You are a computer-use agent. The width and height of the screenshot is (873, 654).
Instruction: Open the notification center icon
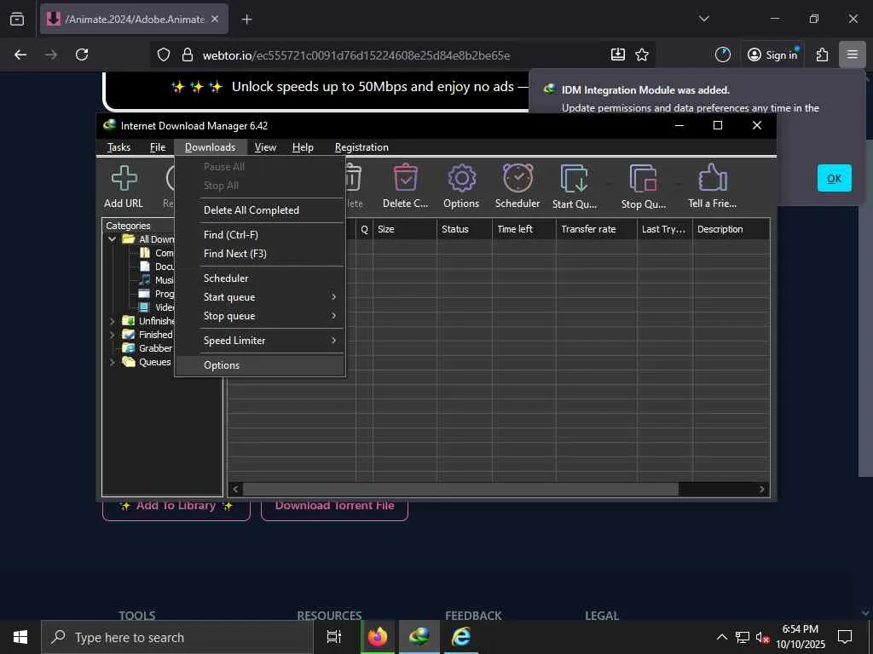pyautogui.click(x=845, y=637)
